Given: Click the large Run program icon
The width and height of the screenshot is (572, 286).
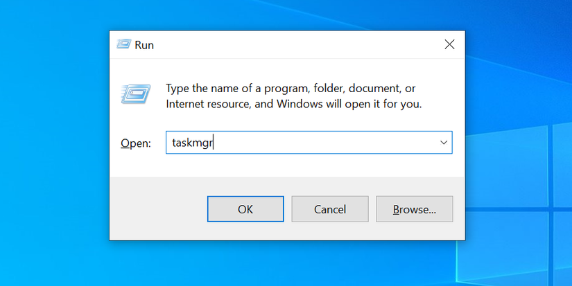Looking at the screenshot, I should [x=136, y=93].
